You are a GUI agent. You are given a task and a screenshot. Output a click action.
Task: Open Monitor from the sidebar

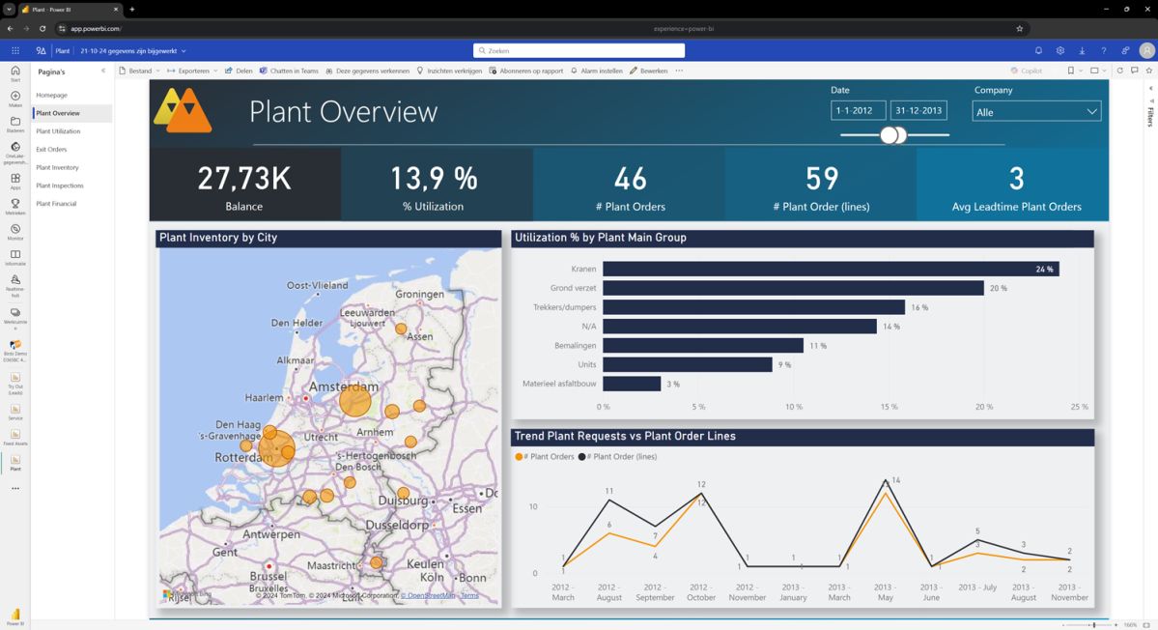pyautogui.click(x=14, y=230)
